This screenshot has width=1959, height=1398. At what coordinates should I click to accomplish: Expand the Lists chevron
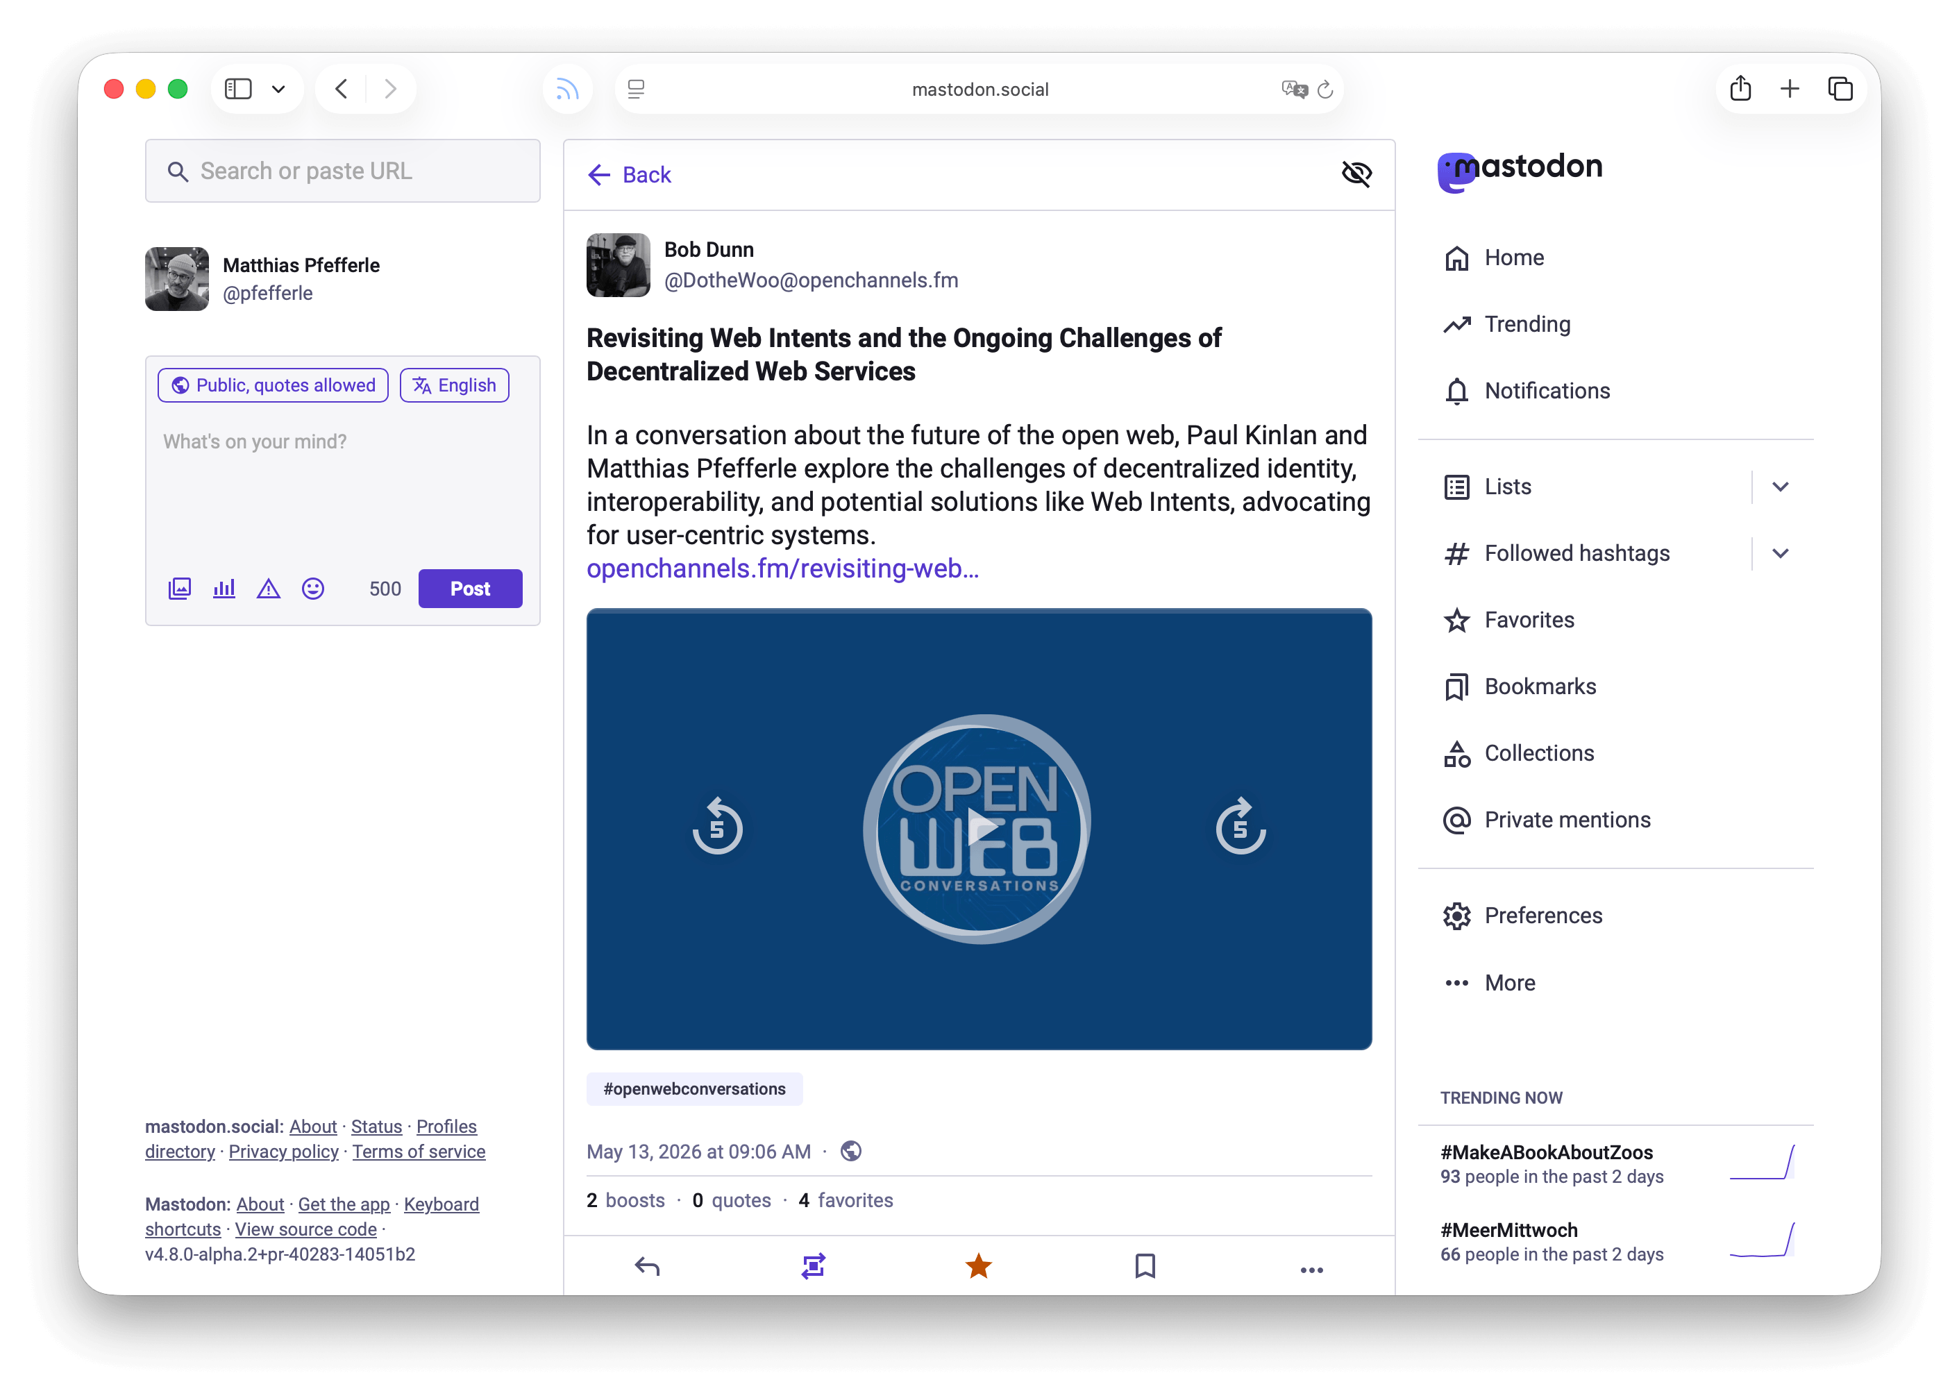(1781, 487)
